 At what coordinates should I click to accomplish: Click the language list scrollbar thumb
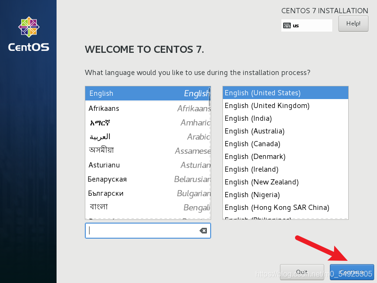(x=209, y=97)
